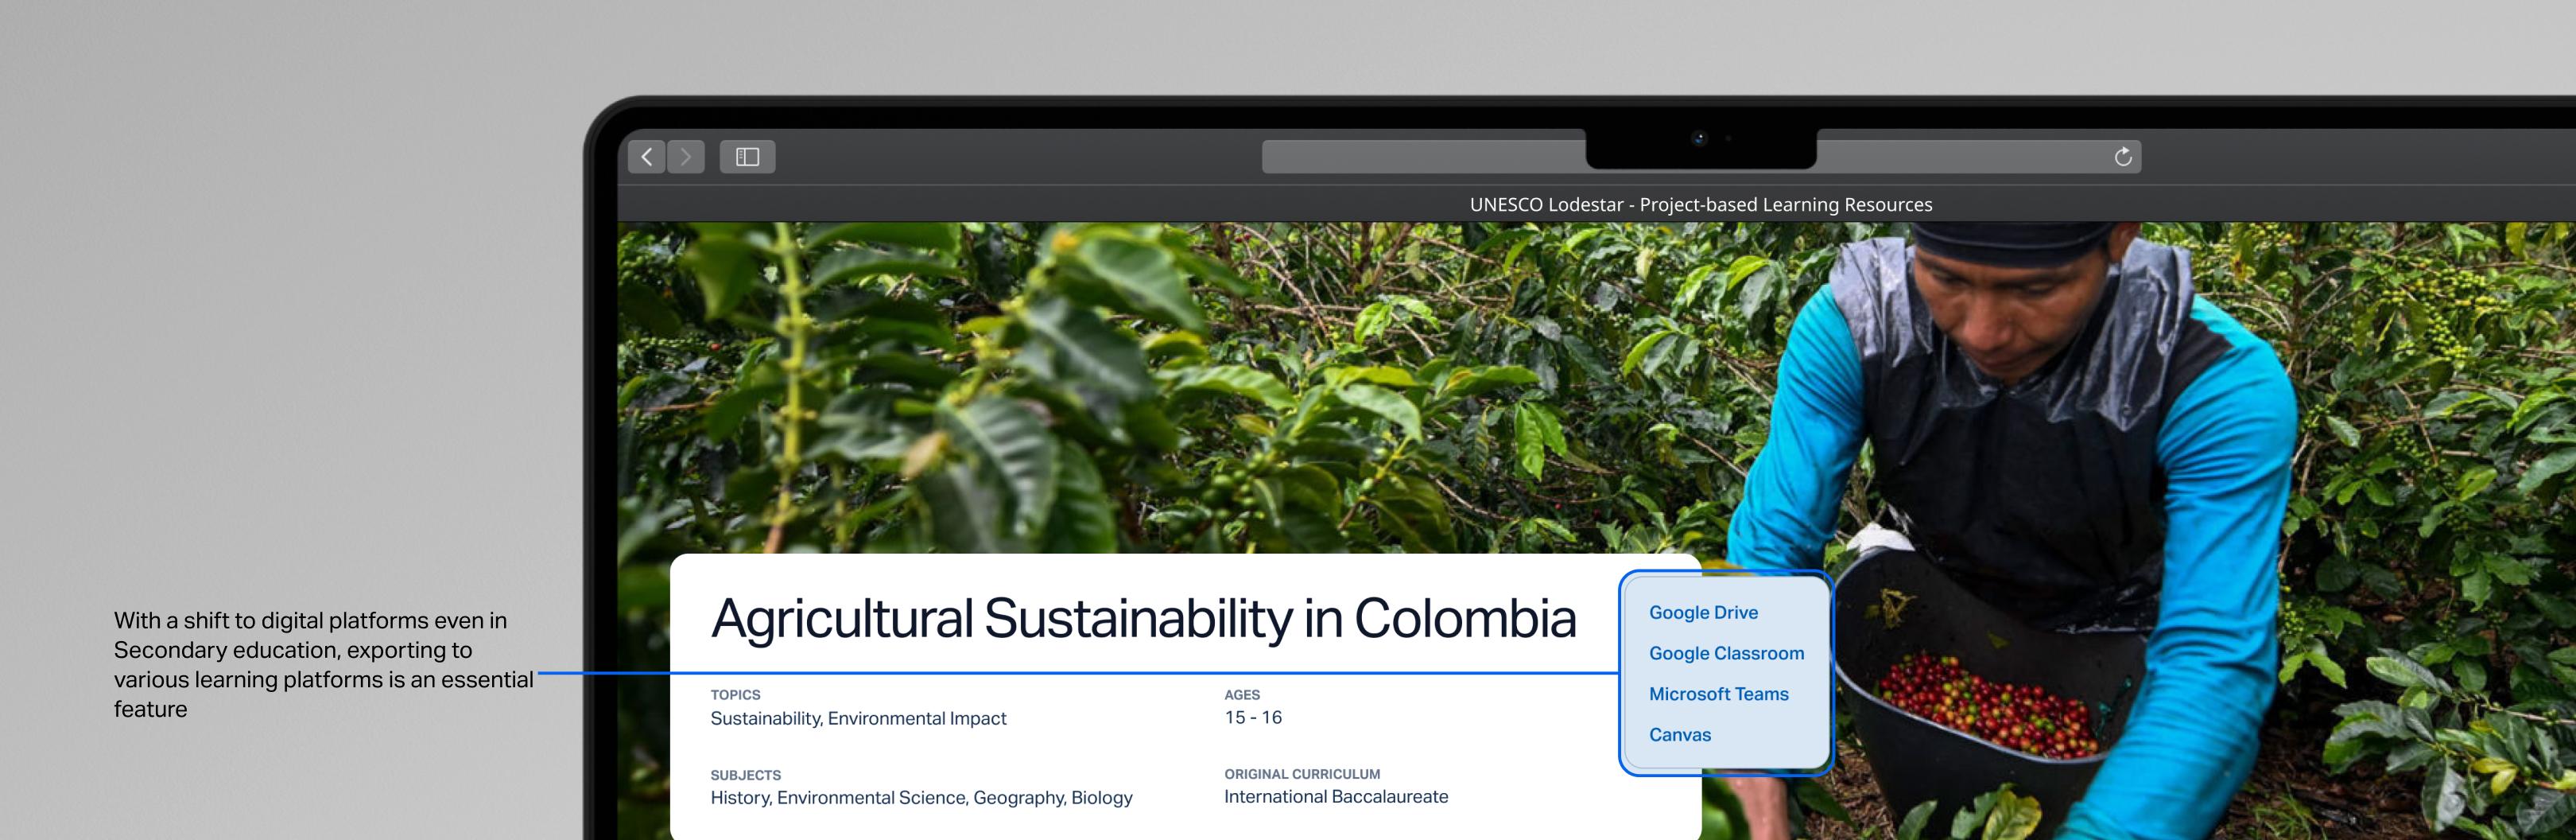Export to Google Classroom
The image size is (2576, 840).
tap(1727, 653)
